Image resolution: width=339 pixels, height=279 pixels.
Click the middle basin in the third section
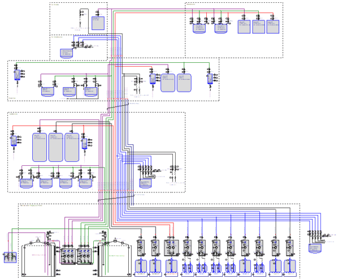tap(69, 92)
